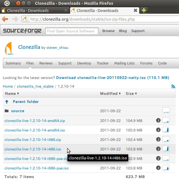Open the Clonezilla project title link
Image resolution: width=179 pixels, height=182 pixels.
pos(29,47)
